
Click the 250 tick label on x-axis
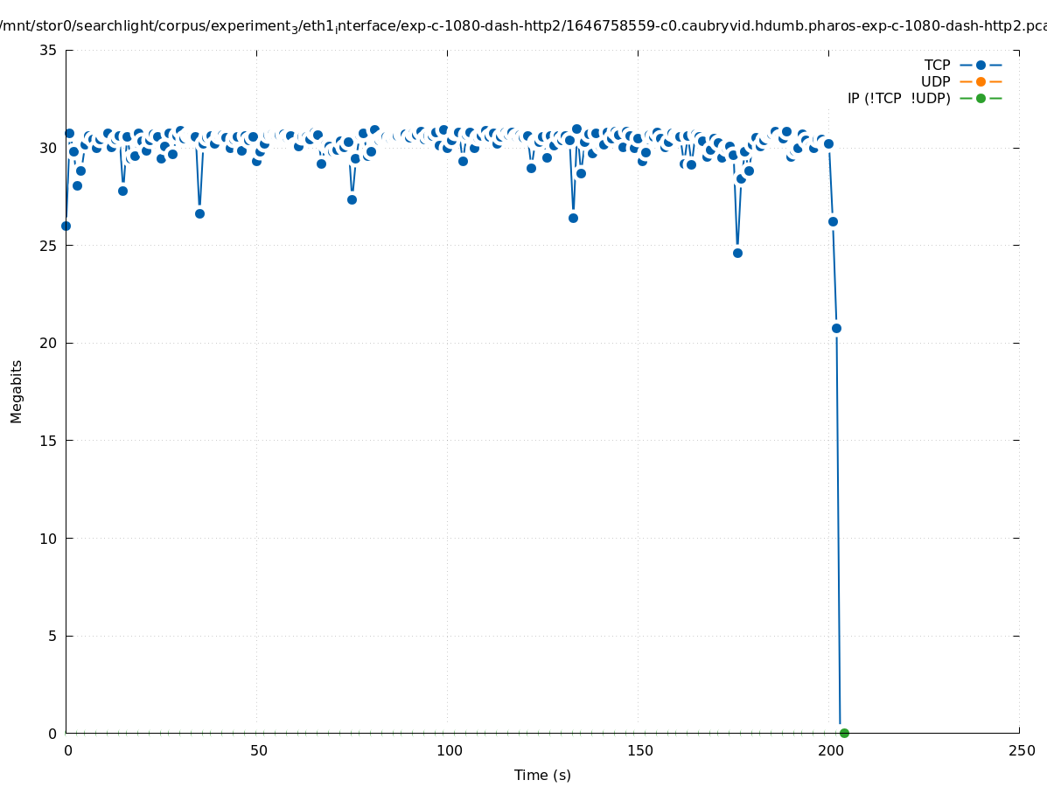[x=1021, y=751]
